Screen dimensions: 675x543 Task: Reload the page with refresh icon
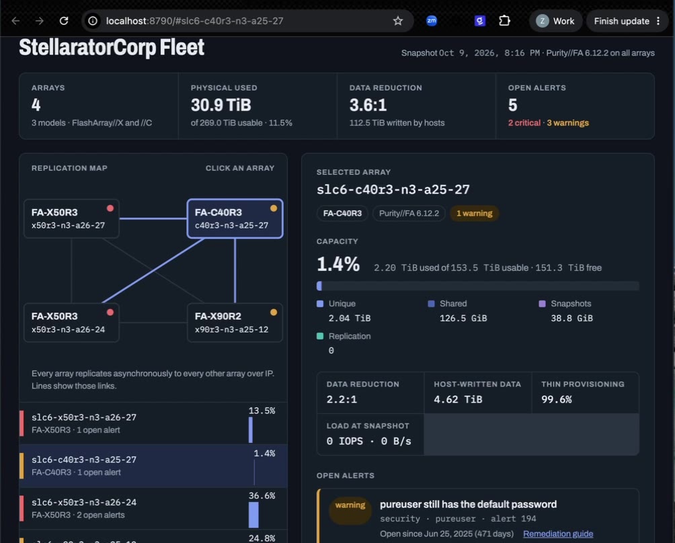point(64,21)
